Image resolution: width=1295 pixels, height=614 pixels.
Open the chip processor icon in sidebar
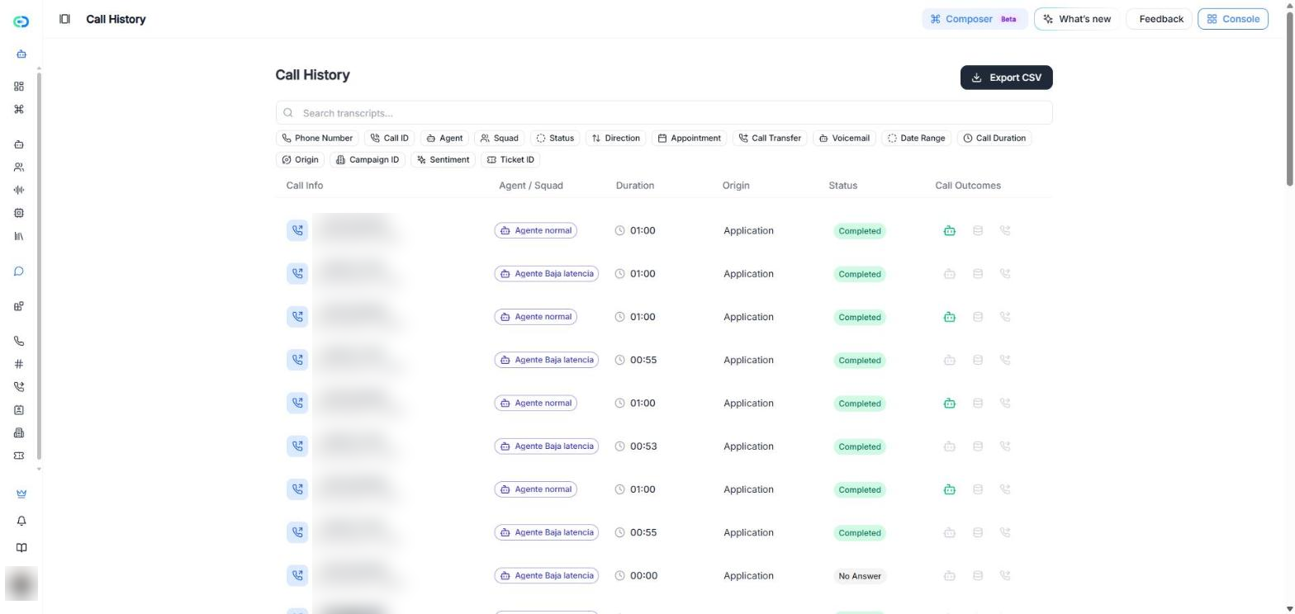pos(19,213)
